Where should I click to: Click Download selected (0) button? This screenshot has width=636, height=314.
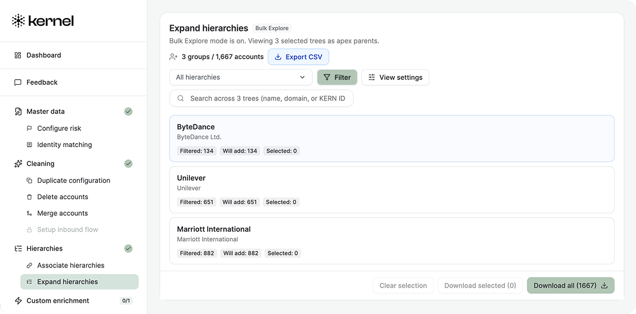click(x=480, y=286)
